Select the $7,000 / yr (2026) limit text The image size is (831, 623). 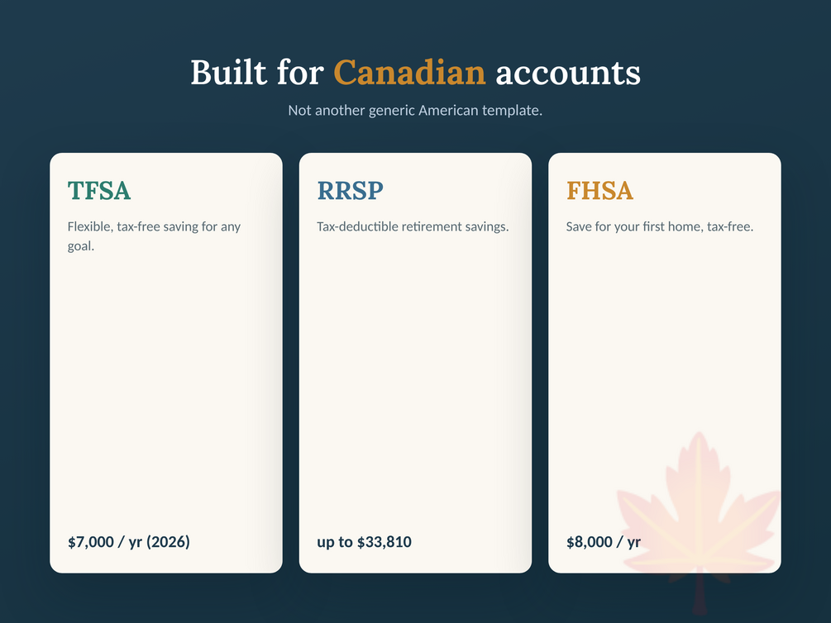[129, 542]
